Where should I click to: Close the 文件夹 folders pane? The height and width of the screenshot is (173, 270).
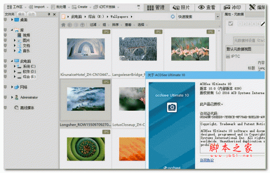pos(54,14)
